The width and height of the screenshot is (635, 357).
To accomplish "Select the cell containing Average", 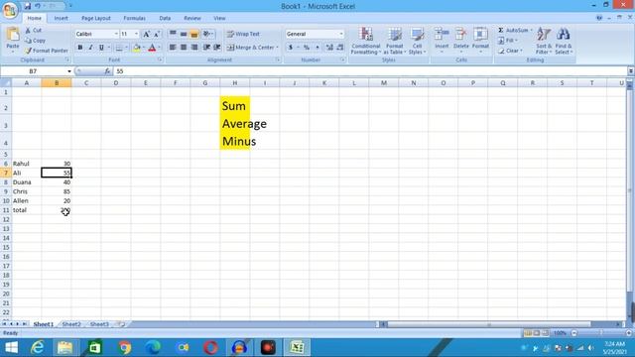I will click(x=235, y=124).
